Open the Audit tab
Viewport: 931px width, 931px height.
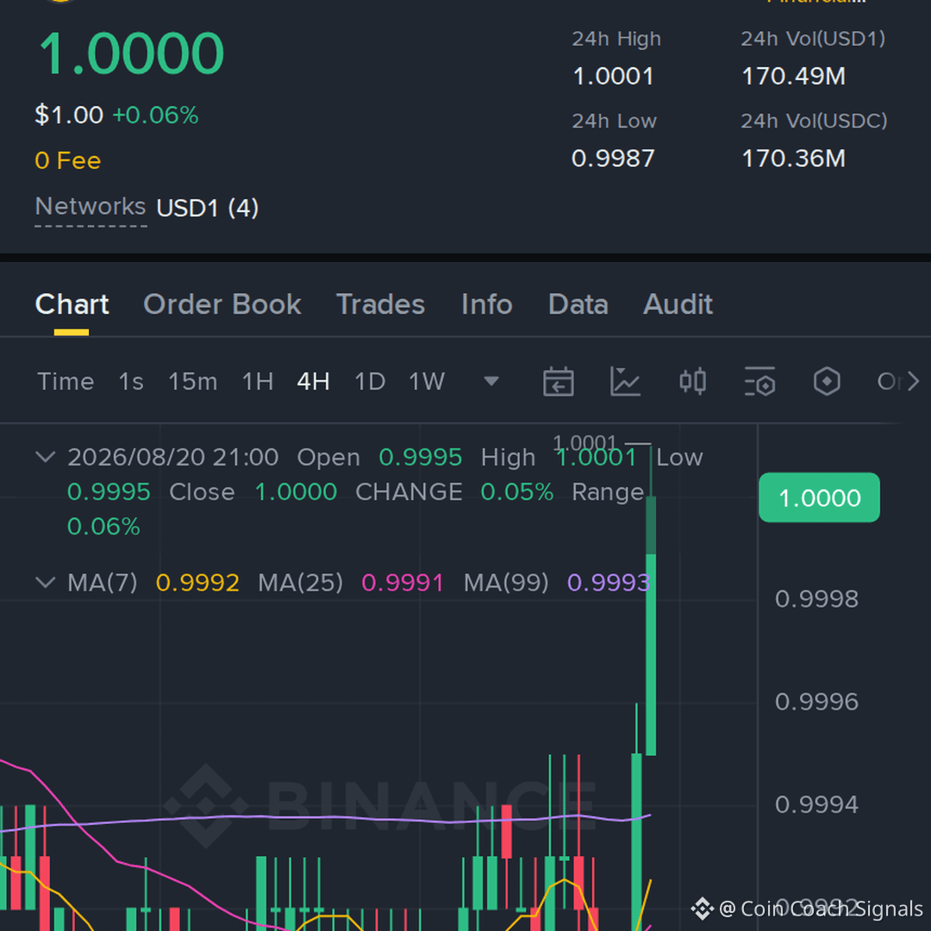pyautogui.click(x=678, y=304)
